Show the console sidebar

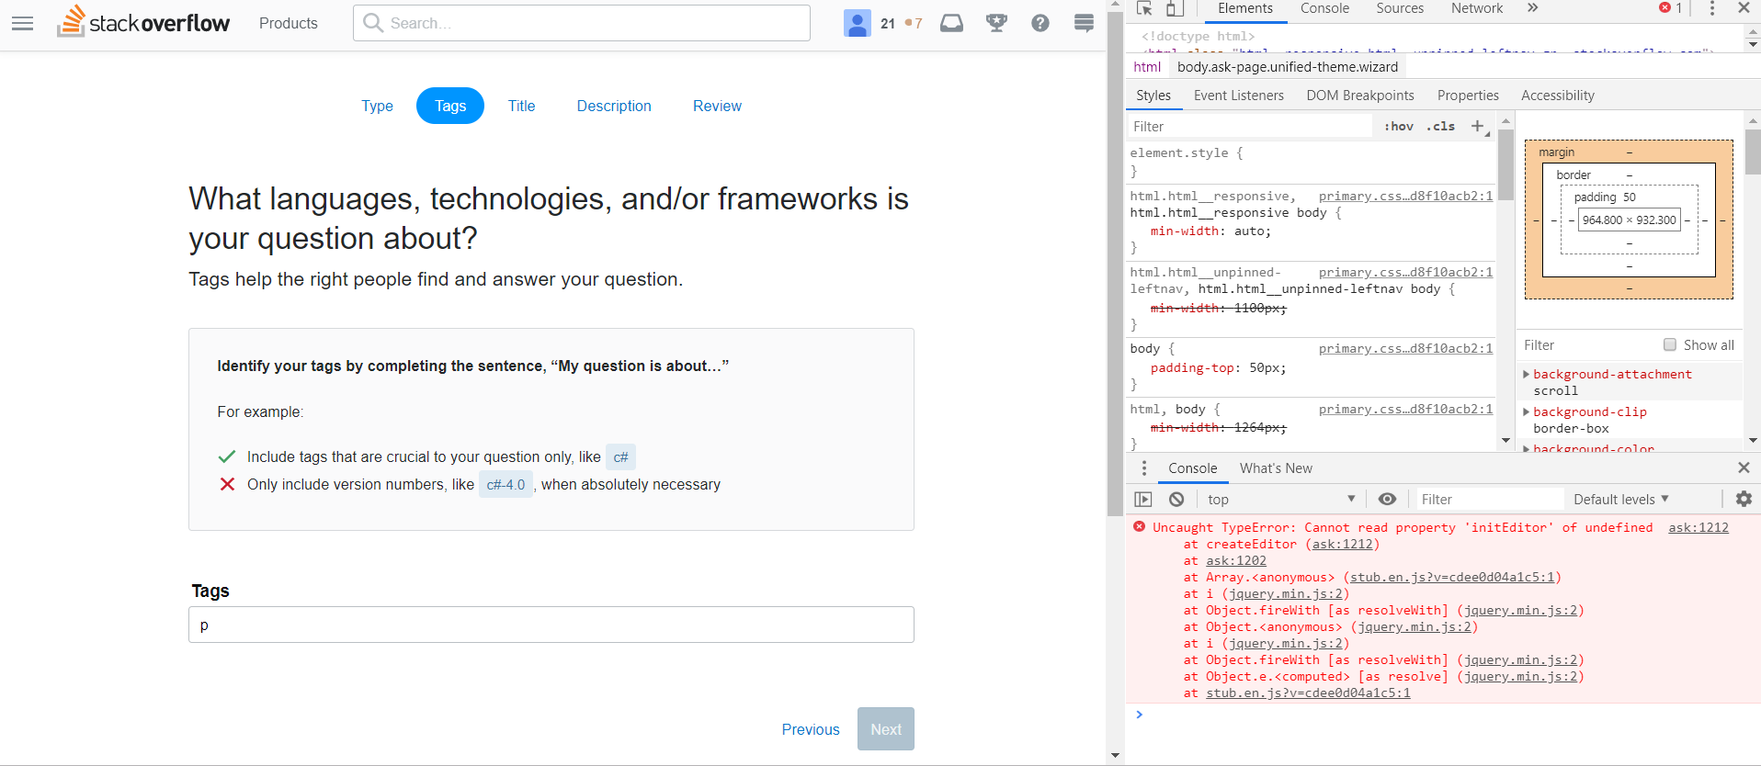click(x=1143, y=500)
